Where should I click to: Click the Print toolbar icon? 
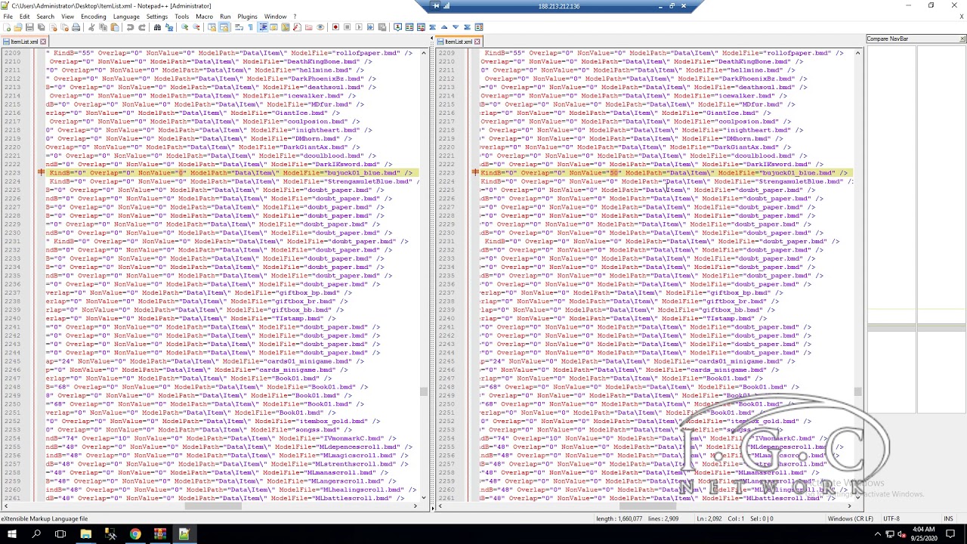coord(76,27)
